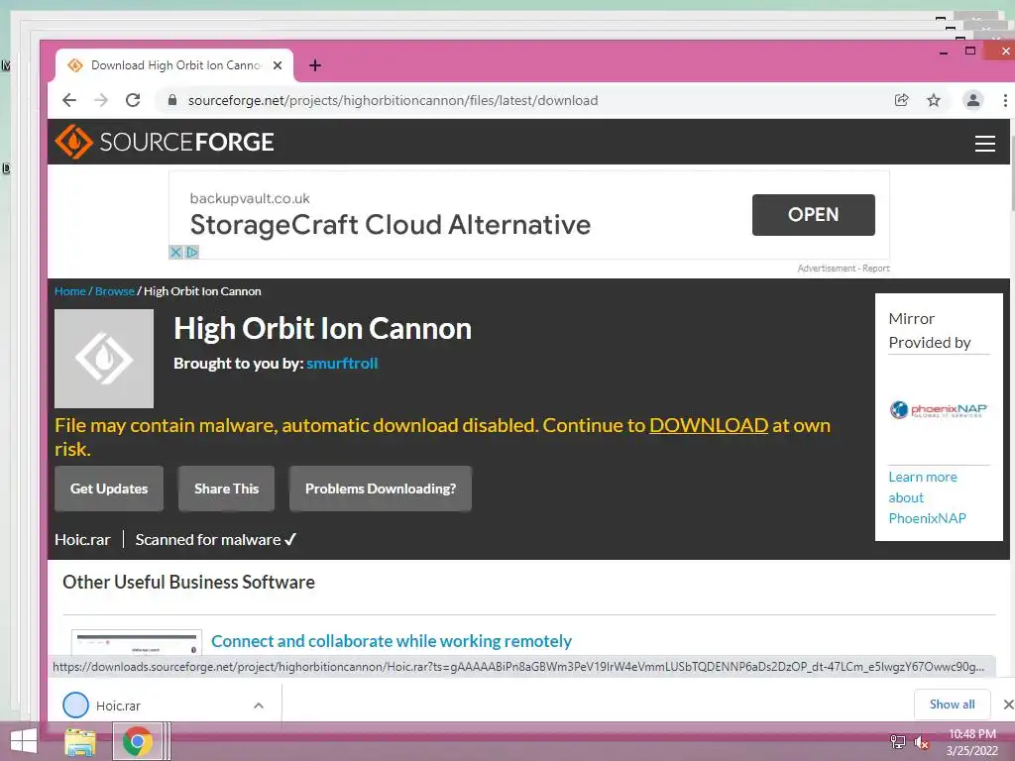Click the High Orbit Ion Cannon heading
Viewport: 1015px width, 761px height.
tap(322, 329)
